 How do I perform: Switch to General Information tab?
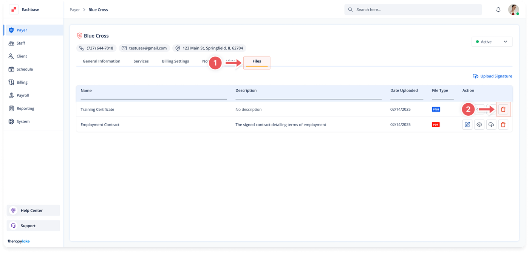(x=102, y=61)
